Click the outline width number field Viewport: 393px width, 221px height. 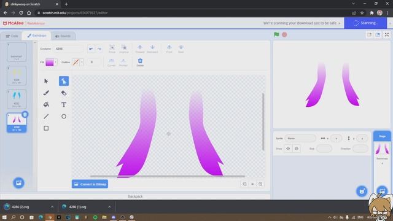[x=94, y=62]
